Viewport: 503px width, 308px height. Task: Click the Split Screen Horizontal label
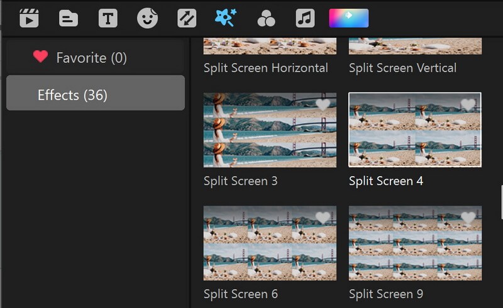click(265, 68)
